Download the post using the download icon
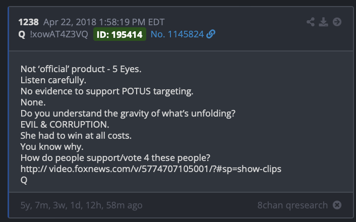The image size is (356, 222). [x=323, y=22]
